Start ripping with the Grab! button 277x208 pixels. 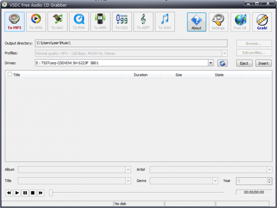(262, 22)
